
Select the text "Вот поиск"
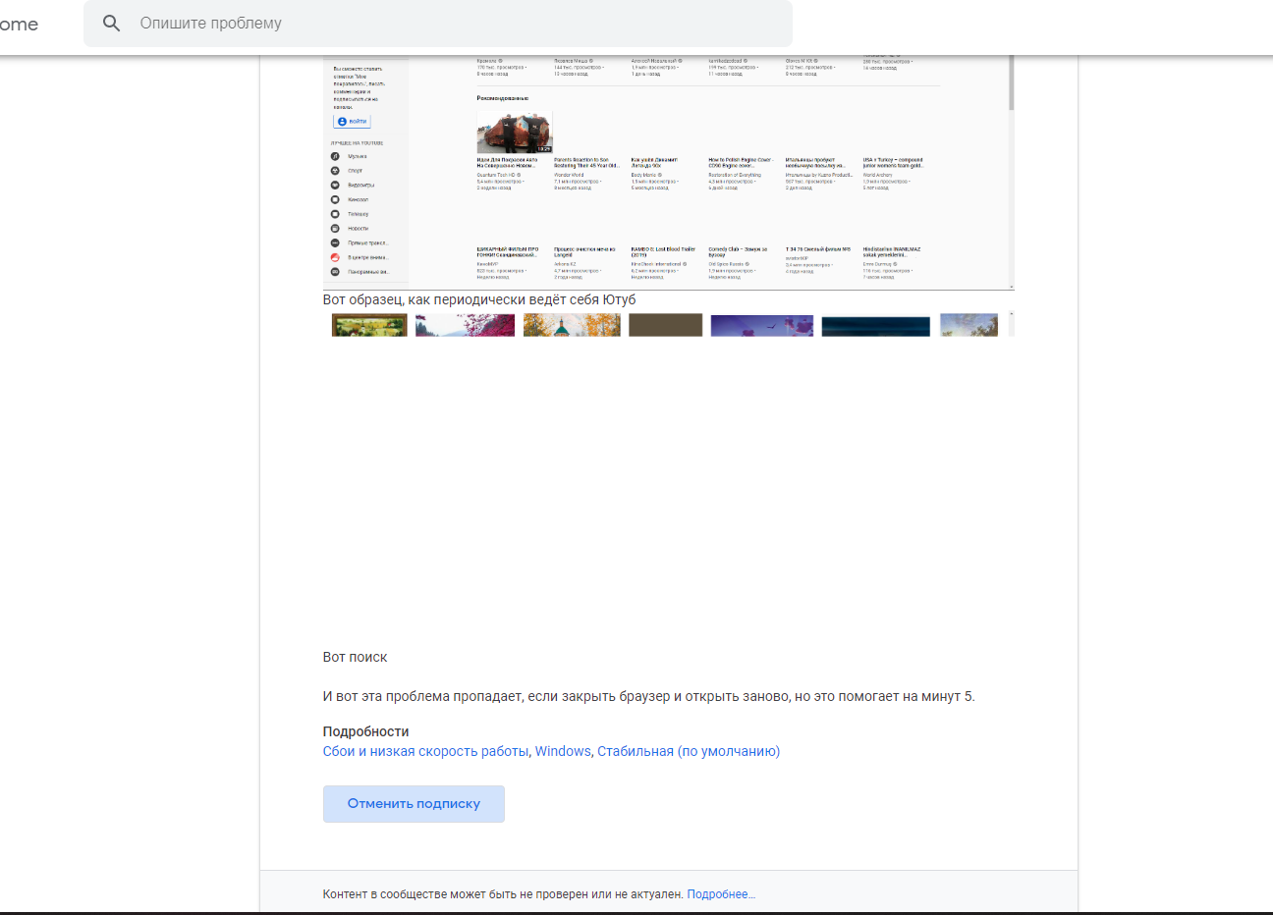coord(355,657)
